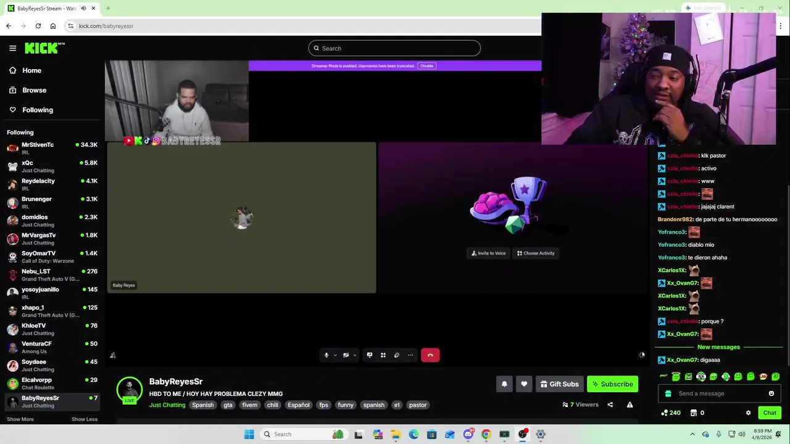Open the Just Chatting category link

coord(167,405)
